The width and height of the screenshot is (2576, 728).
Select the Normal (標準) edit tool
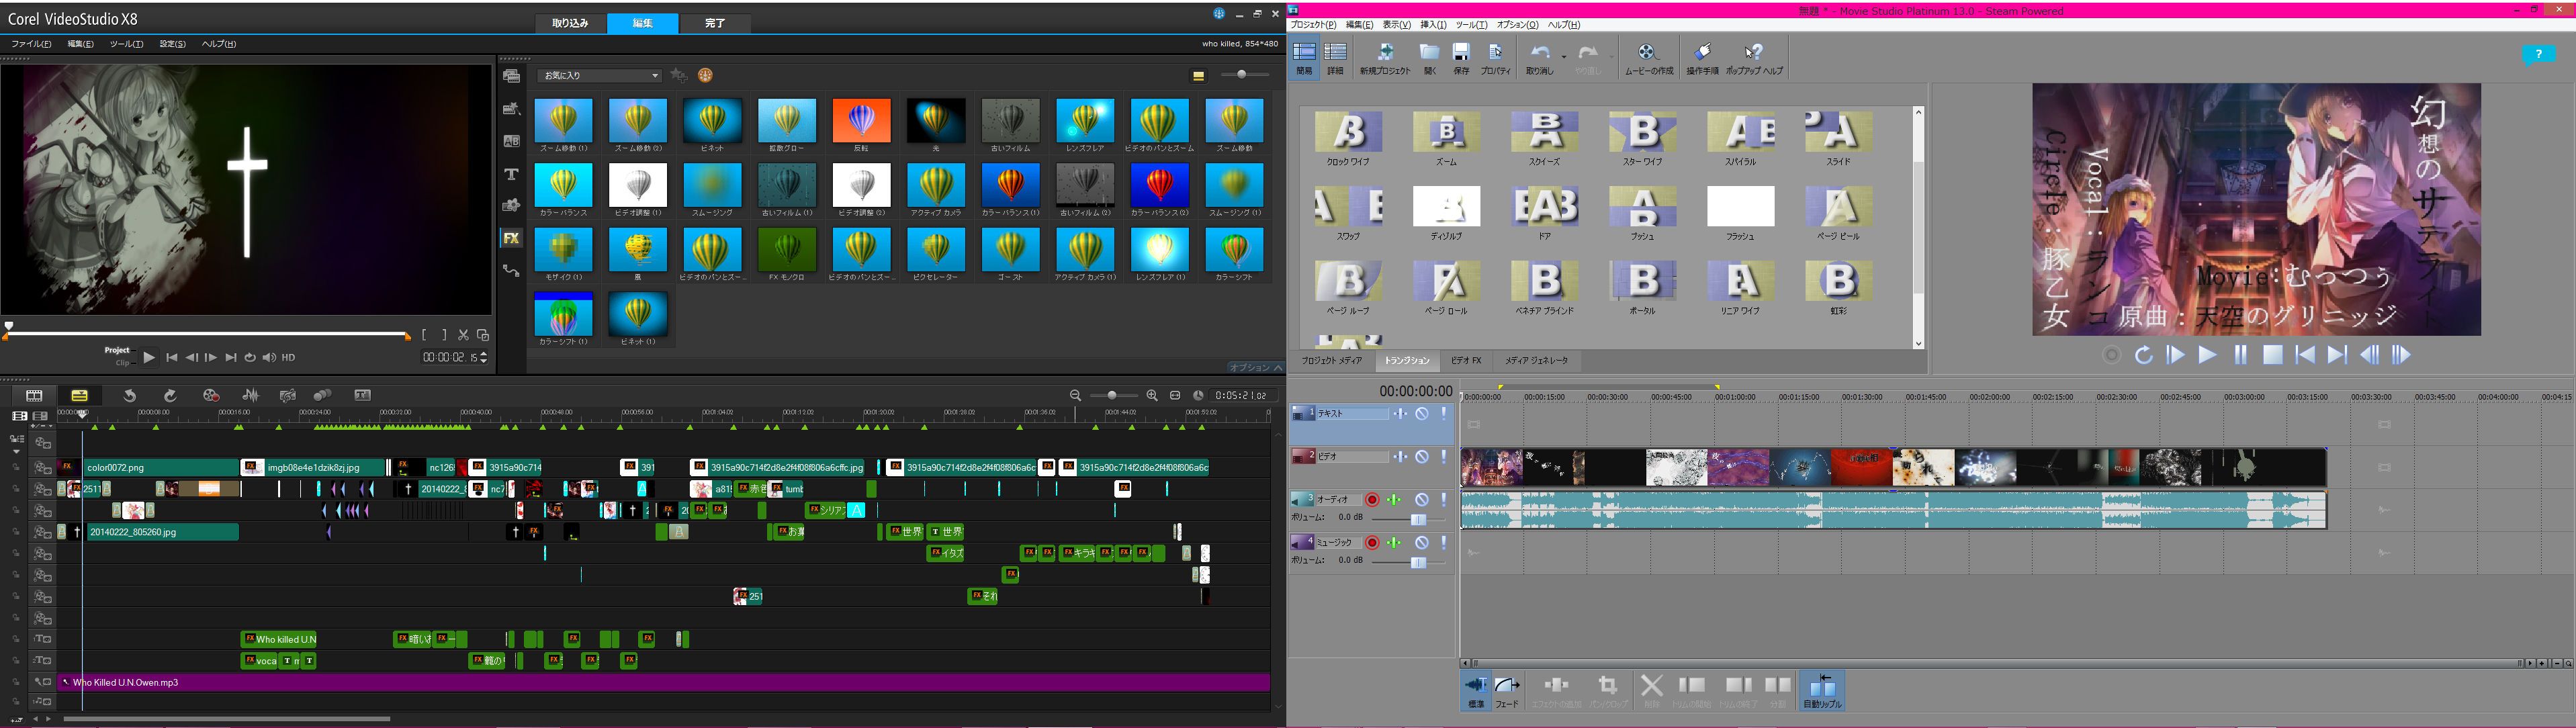1476,690
